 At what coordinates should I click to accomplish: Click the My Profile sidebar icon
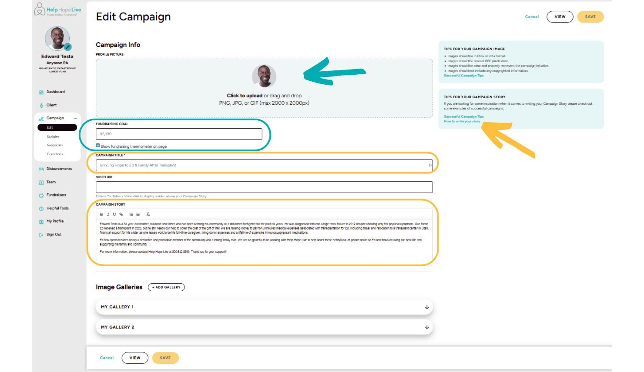[41, 221]
